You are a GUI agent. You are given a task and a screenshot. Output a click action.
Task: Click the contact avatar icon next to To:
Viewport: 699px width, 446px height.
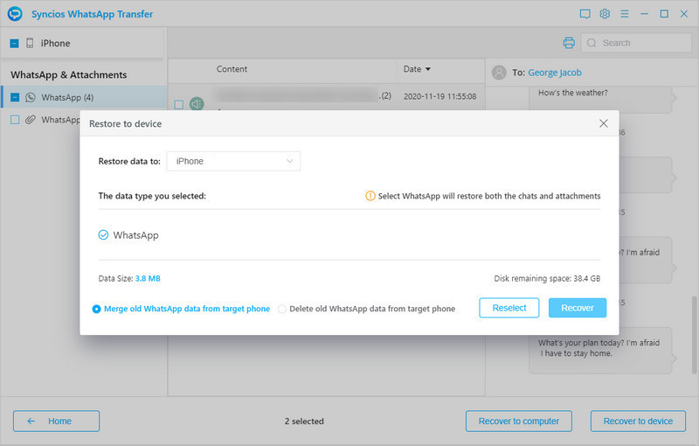point(499,73)
